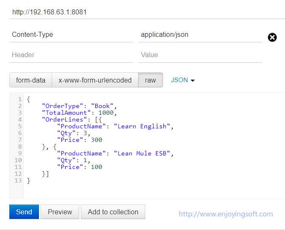Send the request
The image size is (285, 230).
click(24, 212)
